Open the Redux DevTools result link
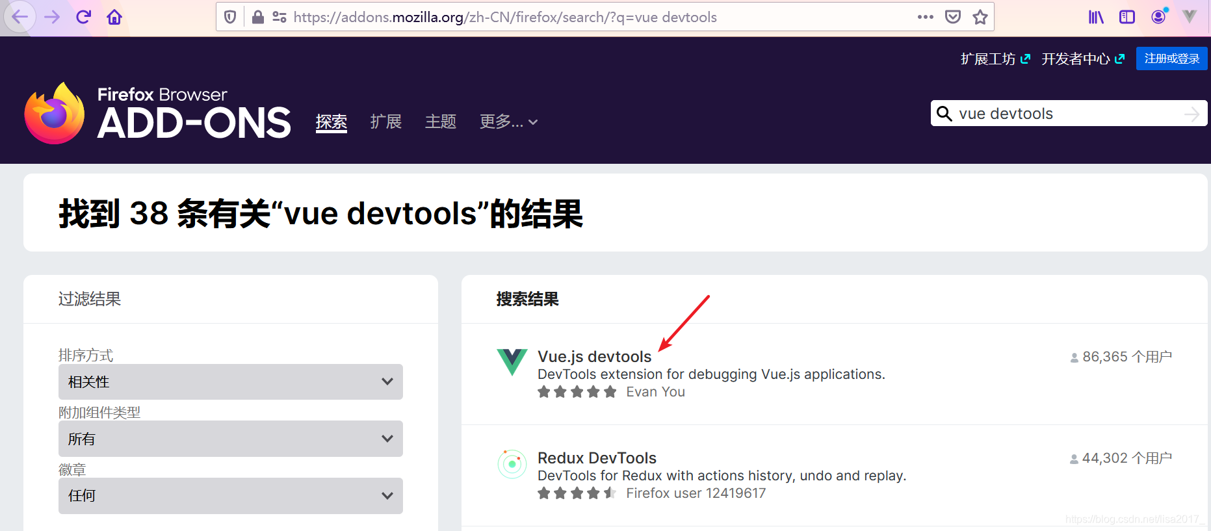 (x=597, y=458)
